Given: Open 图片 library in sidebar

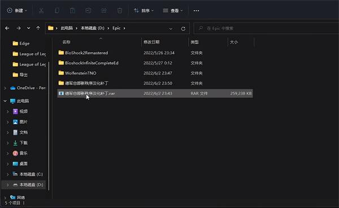Looking at the screenshot, I should [x=20, y=122].
